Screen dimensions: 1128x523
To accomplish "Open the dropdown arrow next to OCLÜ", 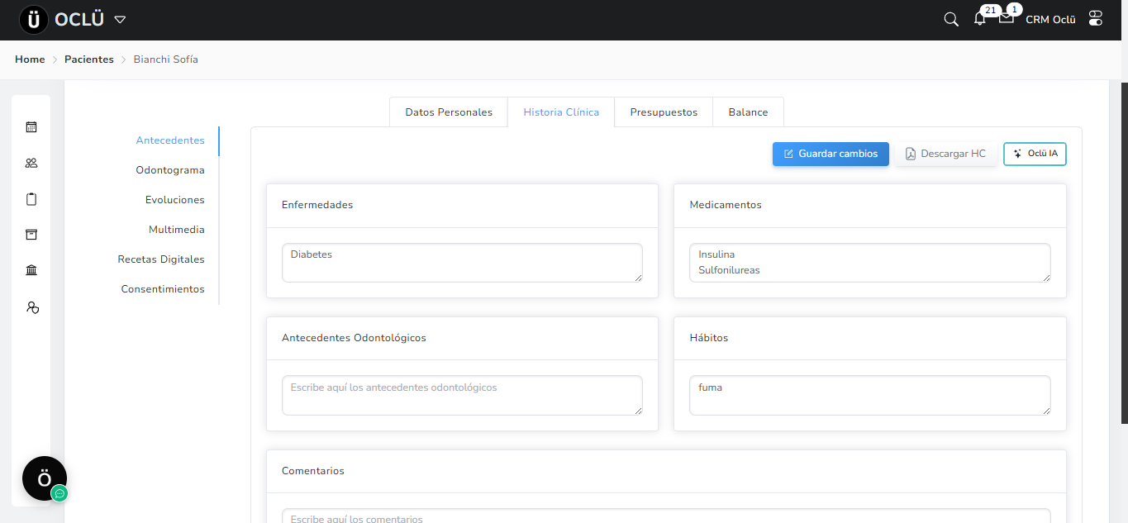I will point(120,20).
